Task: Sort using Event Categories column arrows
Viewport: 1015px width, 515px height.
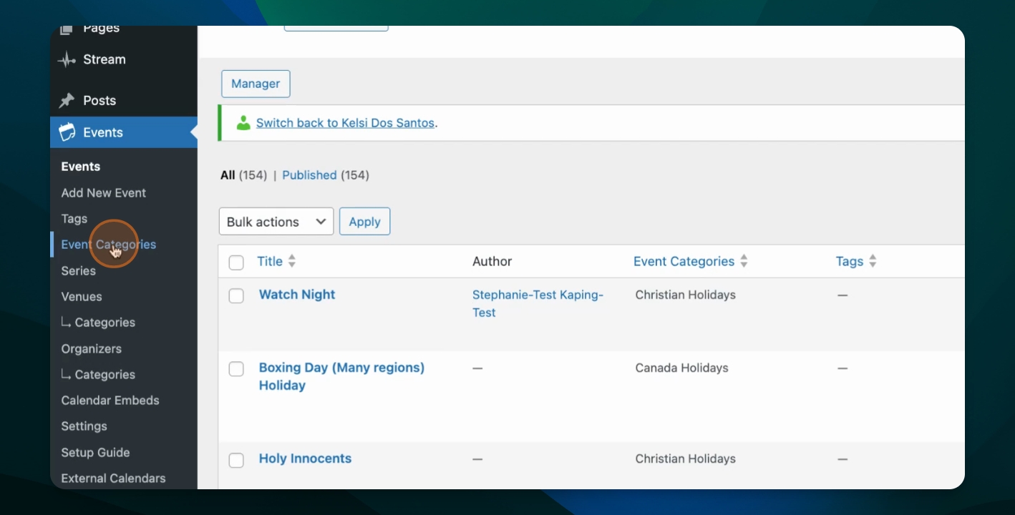Action: (744, 262)
